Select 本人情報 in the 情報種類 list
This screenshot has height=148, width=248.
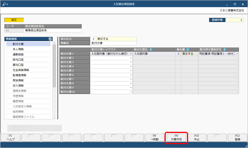coord(28,49)
